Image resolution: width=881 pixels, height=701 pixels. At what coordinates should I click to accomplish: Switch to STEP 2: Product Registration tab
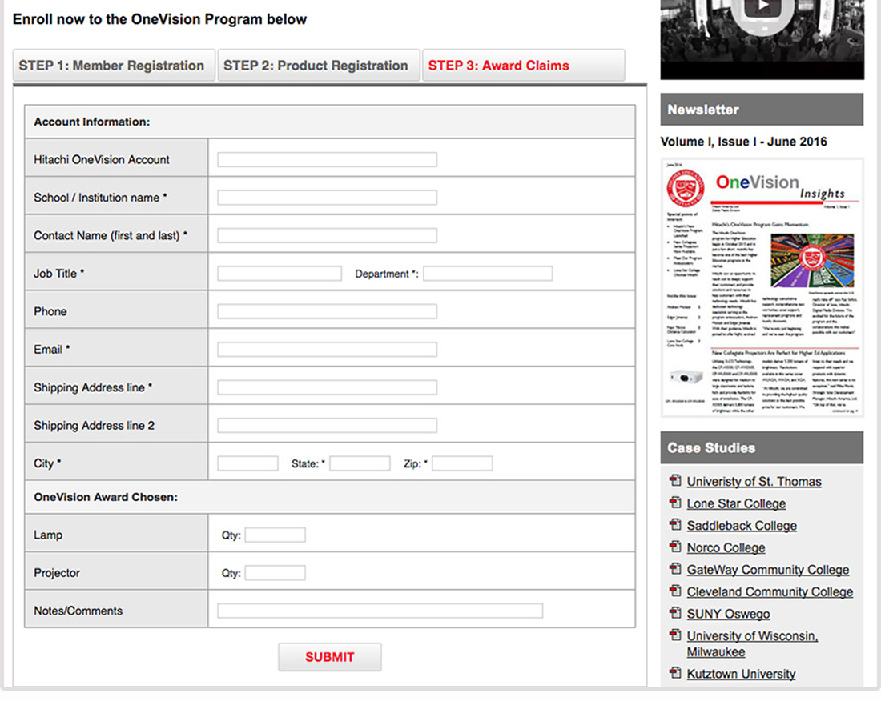pyautogui.click(x=319, y=66)
